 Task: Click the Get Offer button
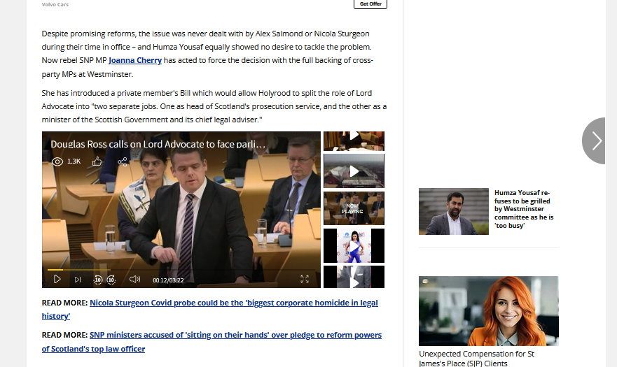coord(370,4)
